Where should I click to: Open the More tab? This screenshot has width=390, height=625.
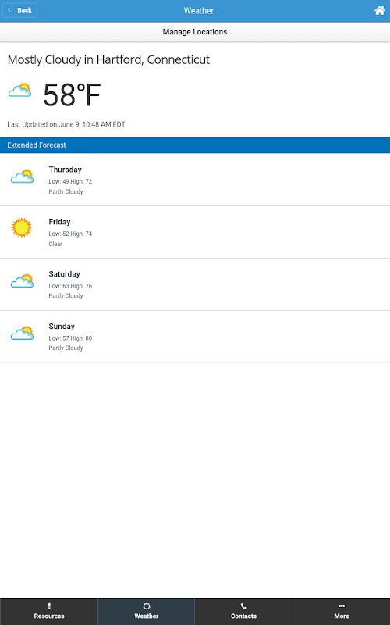pyautogui.click(x=342, y=612)
